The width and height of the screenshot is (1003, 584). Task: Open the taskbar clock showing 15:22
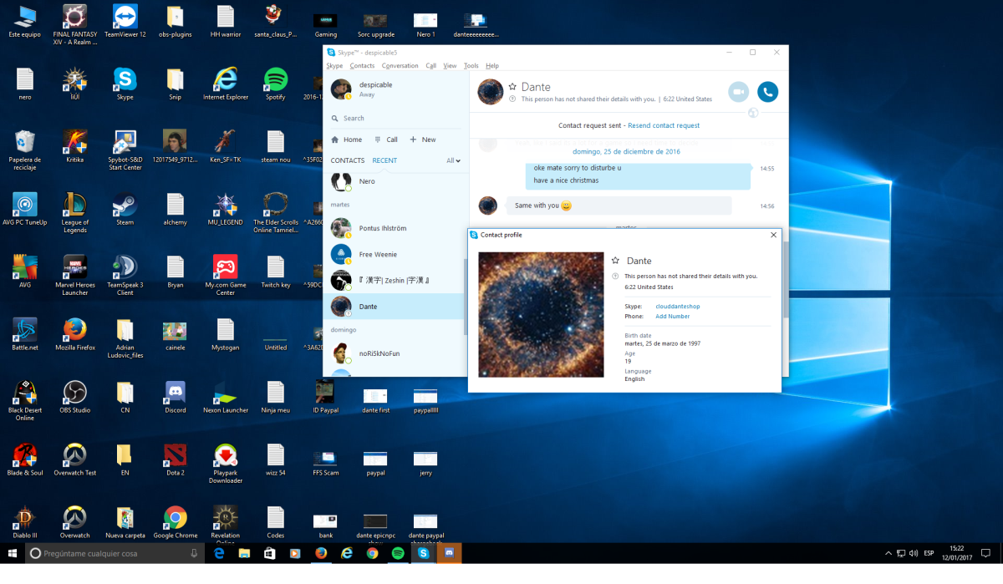(956, 553)
